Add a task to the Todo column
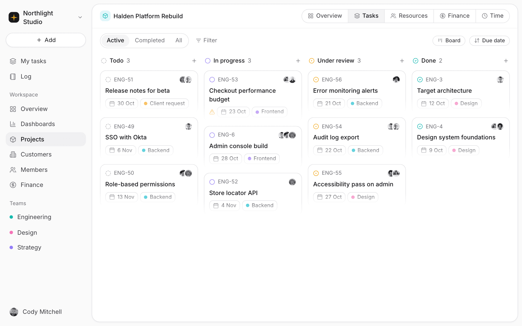This screenshot has width=522, height=326. click(194, 61)
